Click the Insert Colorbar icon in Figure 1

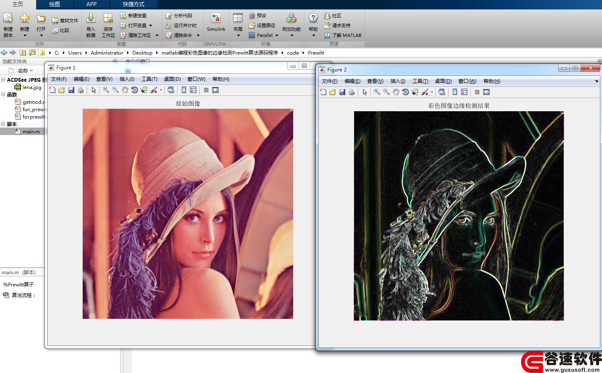point(184,90)
